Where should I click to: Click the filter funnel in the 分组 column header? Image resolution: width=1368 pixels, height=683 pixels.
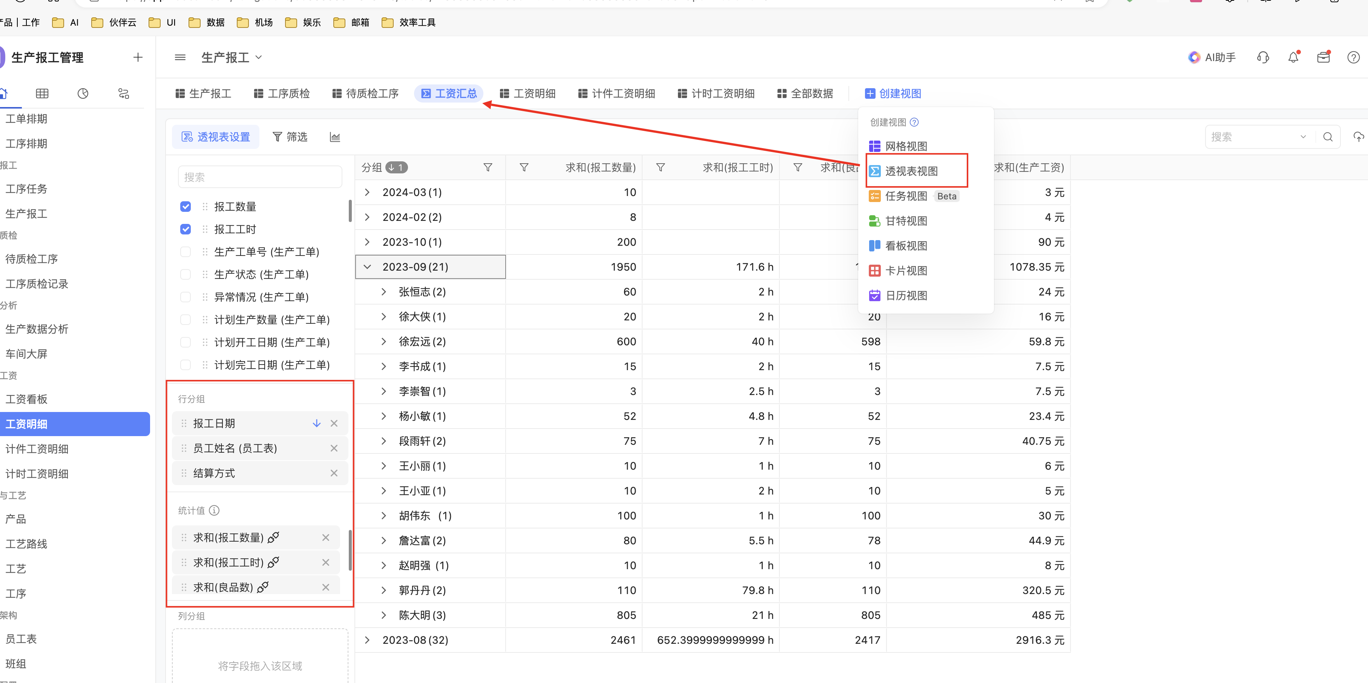click(488, 168)
